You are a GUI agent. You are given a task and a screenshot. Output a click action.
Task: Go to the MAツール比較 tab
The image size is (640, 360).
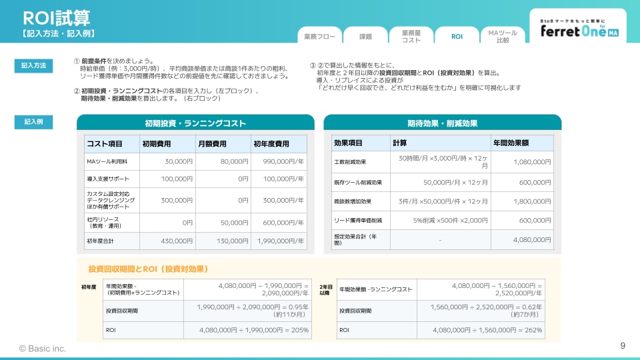(x=502, y=37)
